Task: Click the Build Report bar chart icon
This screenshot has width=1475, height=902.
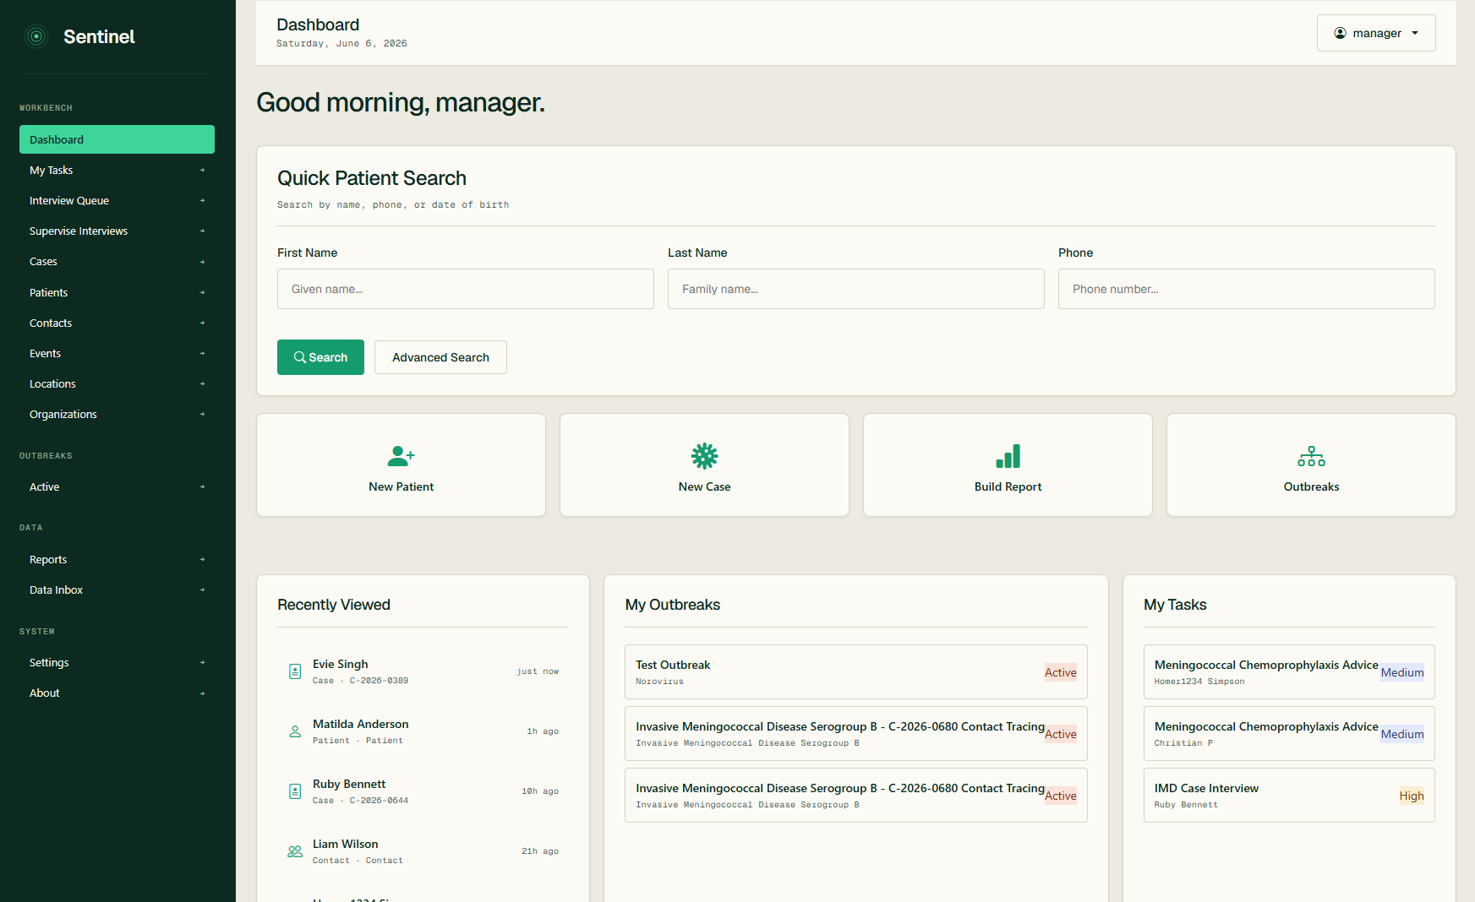Action: coord(1008,456)
